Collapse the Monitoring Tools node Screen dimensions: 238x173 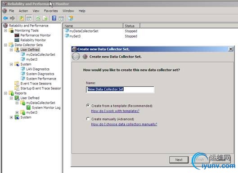pyautogui.click(x=5, y=31)
